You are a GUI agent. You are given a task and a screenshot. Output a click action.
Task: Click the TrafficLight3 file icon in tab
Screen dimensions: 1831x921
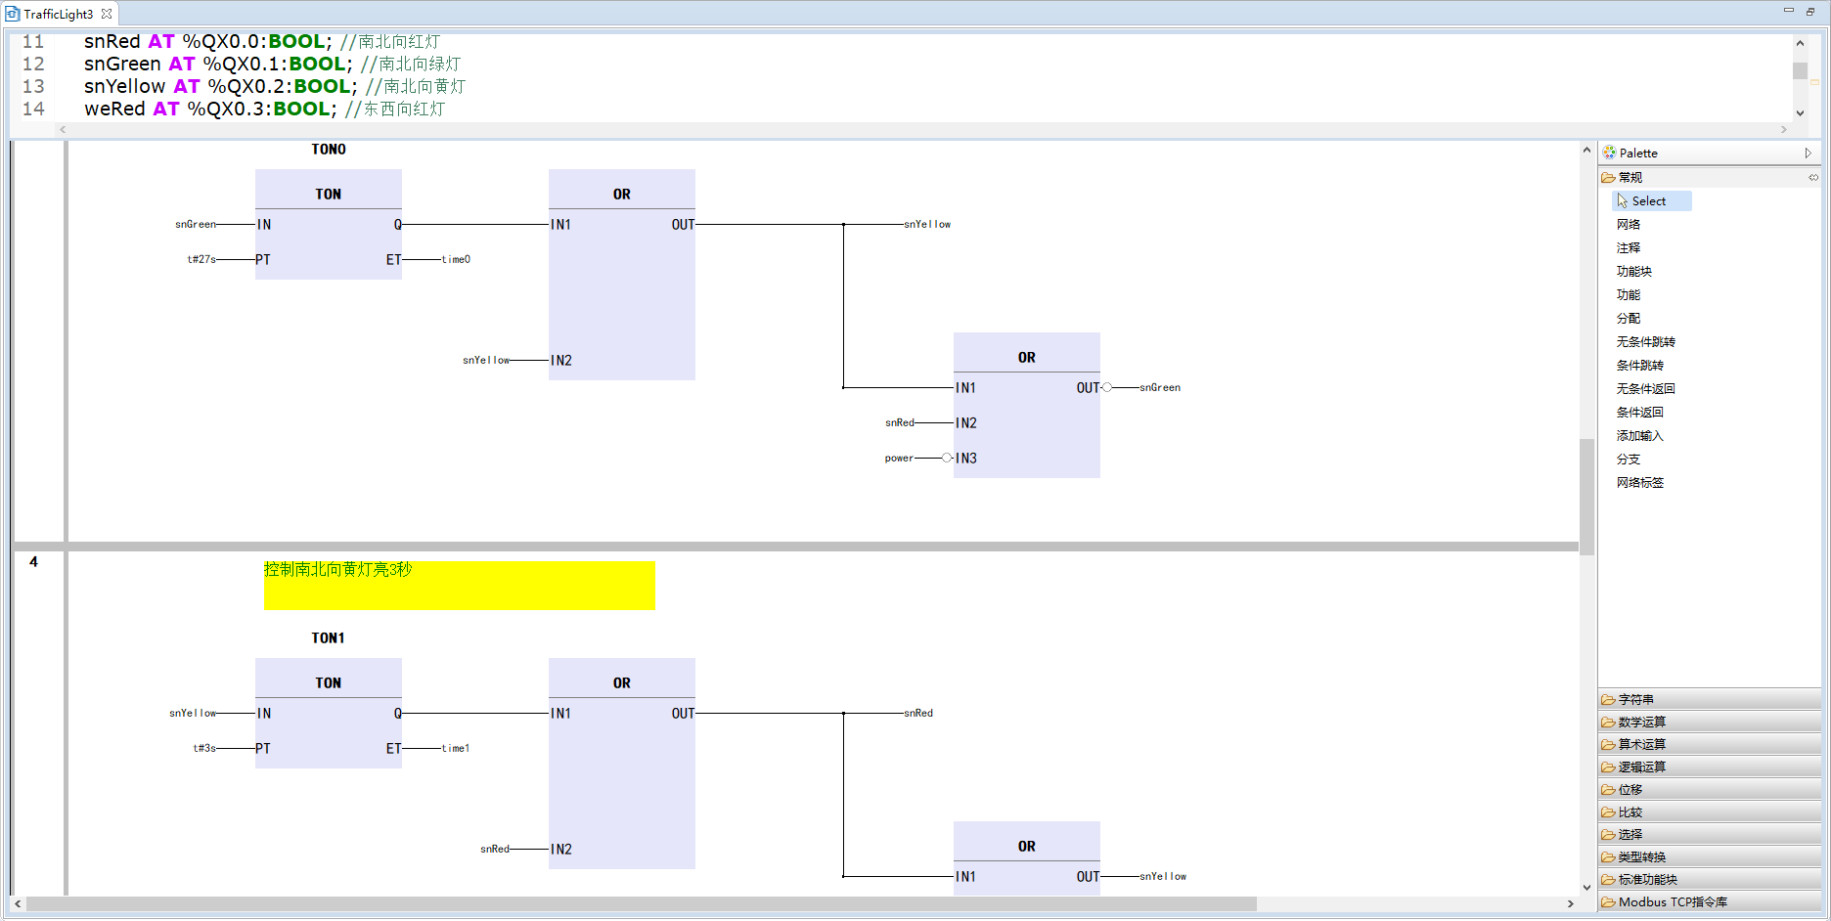pyautogui.click(x=13, y=14)
